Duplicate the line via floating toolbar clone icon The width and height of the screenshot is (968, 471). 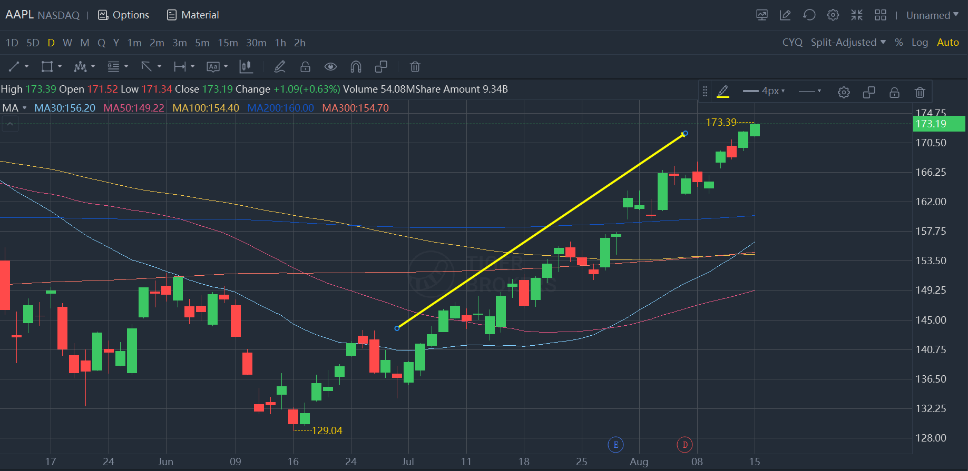tap(869, 92)
